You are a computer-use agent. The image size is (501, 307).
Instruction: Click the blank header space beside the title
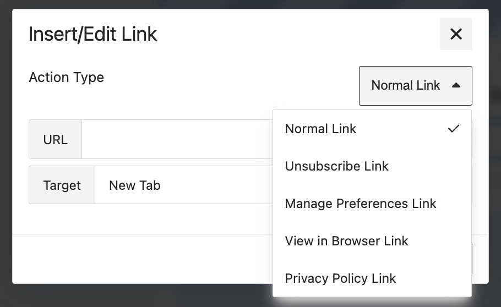click(297, 34)
